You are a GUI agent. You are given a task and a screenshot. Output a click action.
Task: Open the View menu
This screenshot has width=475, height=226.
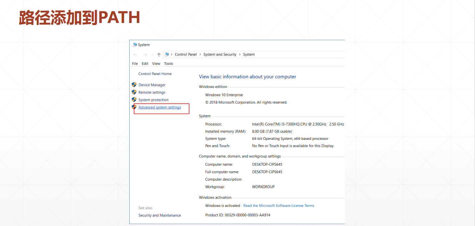[x=156, y=63]
